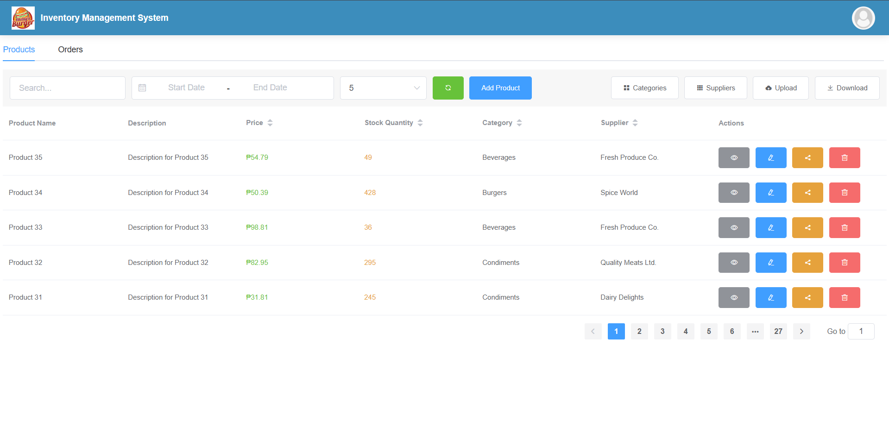Toggle the Price column sort order
889x421 pixels.
[x=271, y=122]
